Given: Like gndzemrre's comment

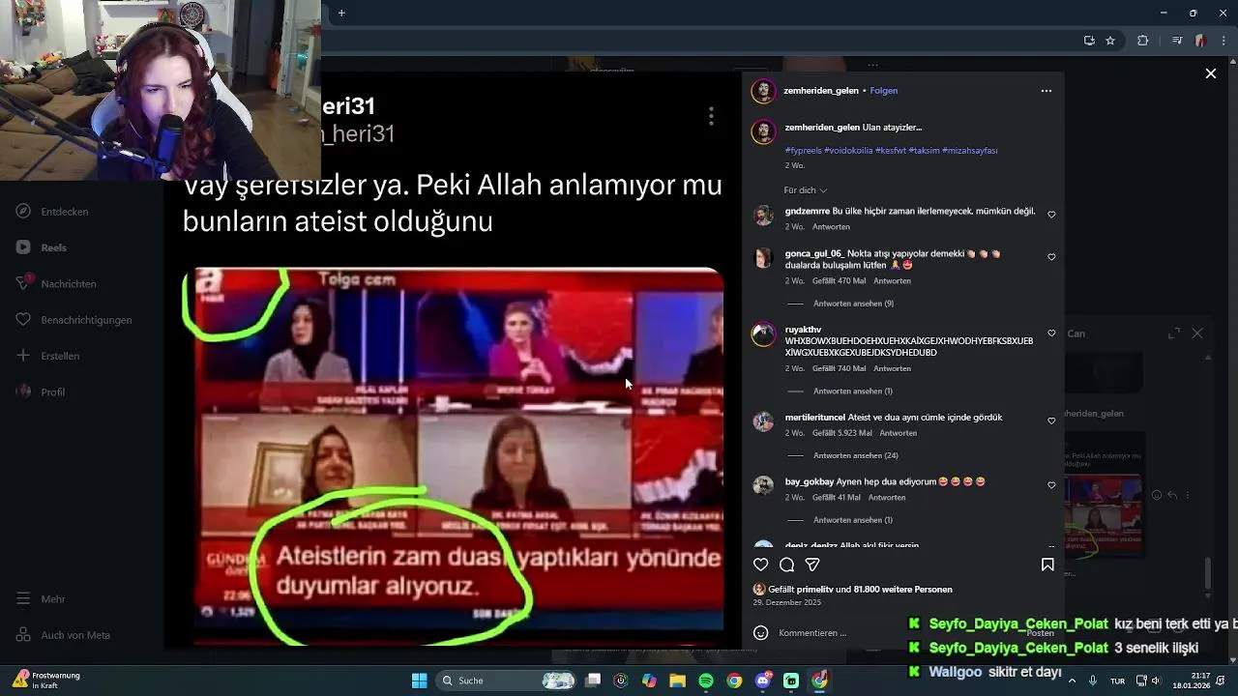Looking at the screenshot, I should click(1051, 215).
